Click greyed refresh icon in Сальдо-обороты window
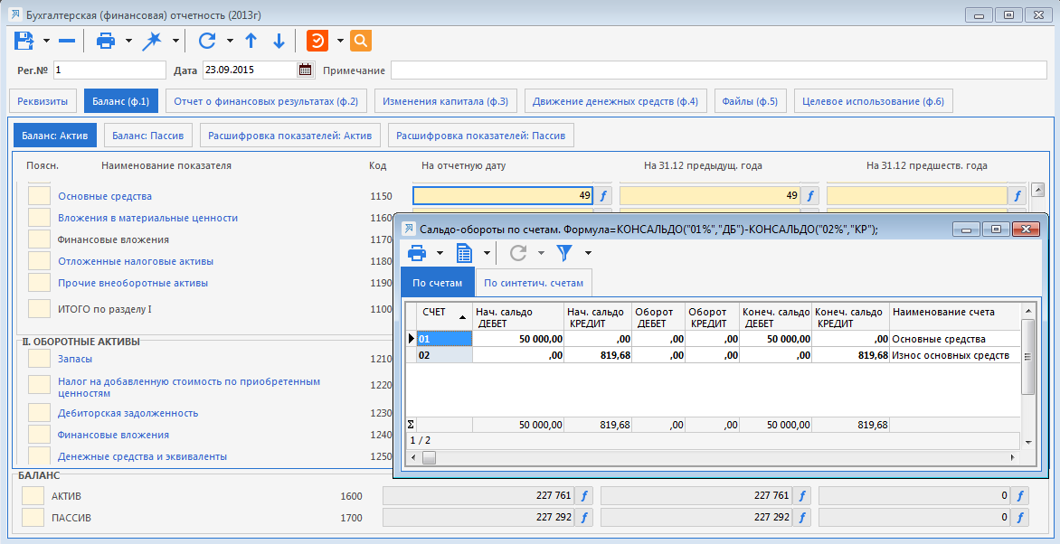The height and width of the screenshot is (544, 1060). pos(518,253)
